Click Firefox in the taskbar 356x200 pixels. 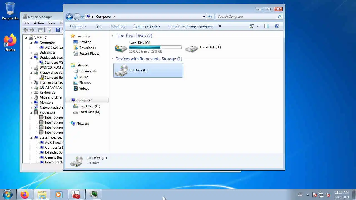(24, 195)
